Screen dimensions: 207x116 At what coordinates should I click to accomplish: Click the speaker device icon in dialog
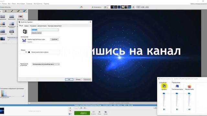click(x=25, y=32)
